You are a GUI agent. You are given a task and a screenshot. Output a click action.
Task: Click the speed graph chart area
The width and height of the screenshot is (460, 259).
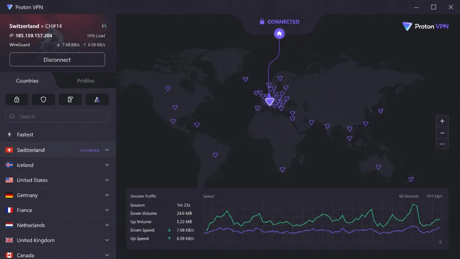322,221
